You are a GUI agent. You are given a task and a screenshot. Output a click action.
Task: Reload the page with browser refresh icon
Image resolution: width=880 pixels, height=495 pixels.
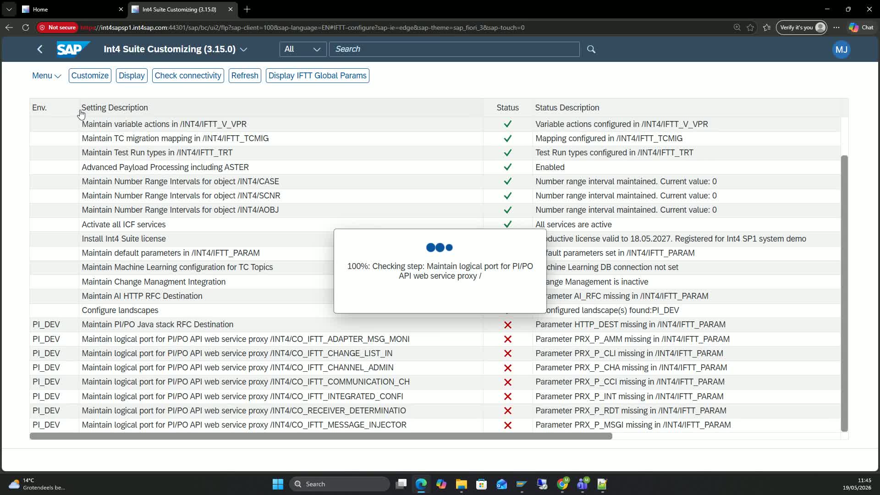click(x=26, y=27)
